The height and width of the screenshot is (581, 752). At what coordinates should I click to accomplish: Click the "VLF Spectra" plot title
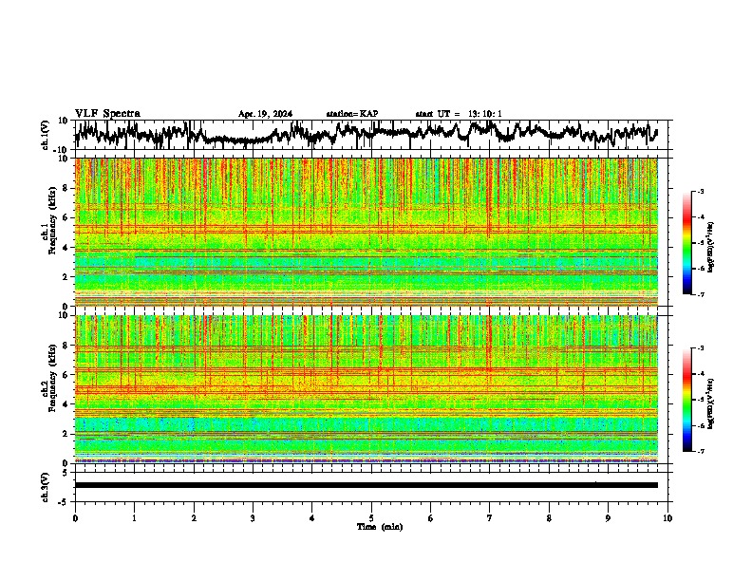coord(107,114)
